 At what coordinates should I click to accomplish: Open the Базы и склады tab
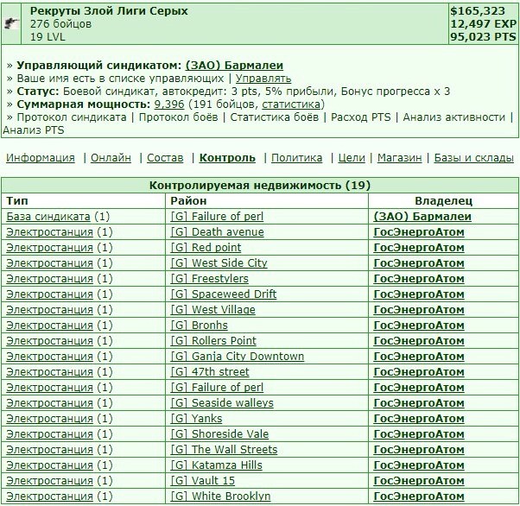pos(473,157)
